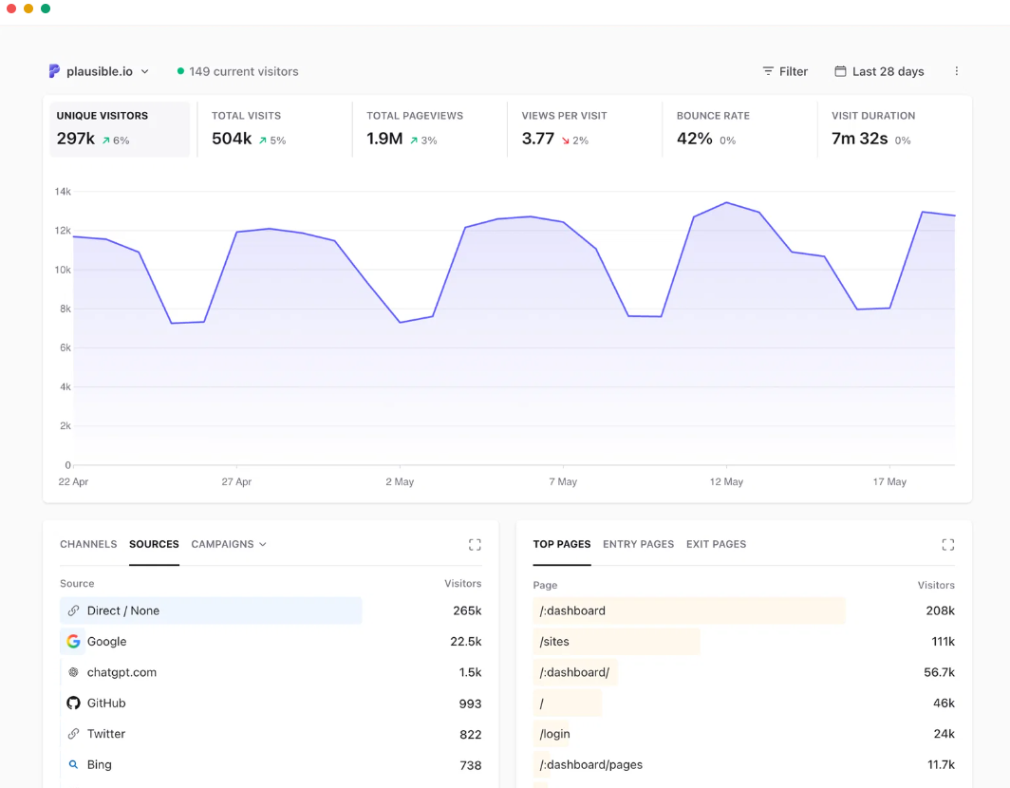This screenshot has width=1010, height=788.
Task: Switch to the Sources tab
Action: pos(154,544)
